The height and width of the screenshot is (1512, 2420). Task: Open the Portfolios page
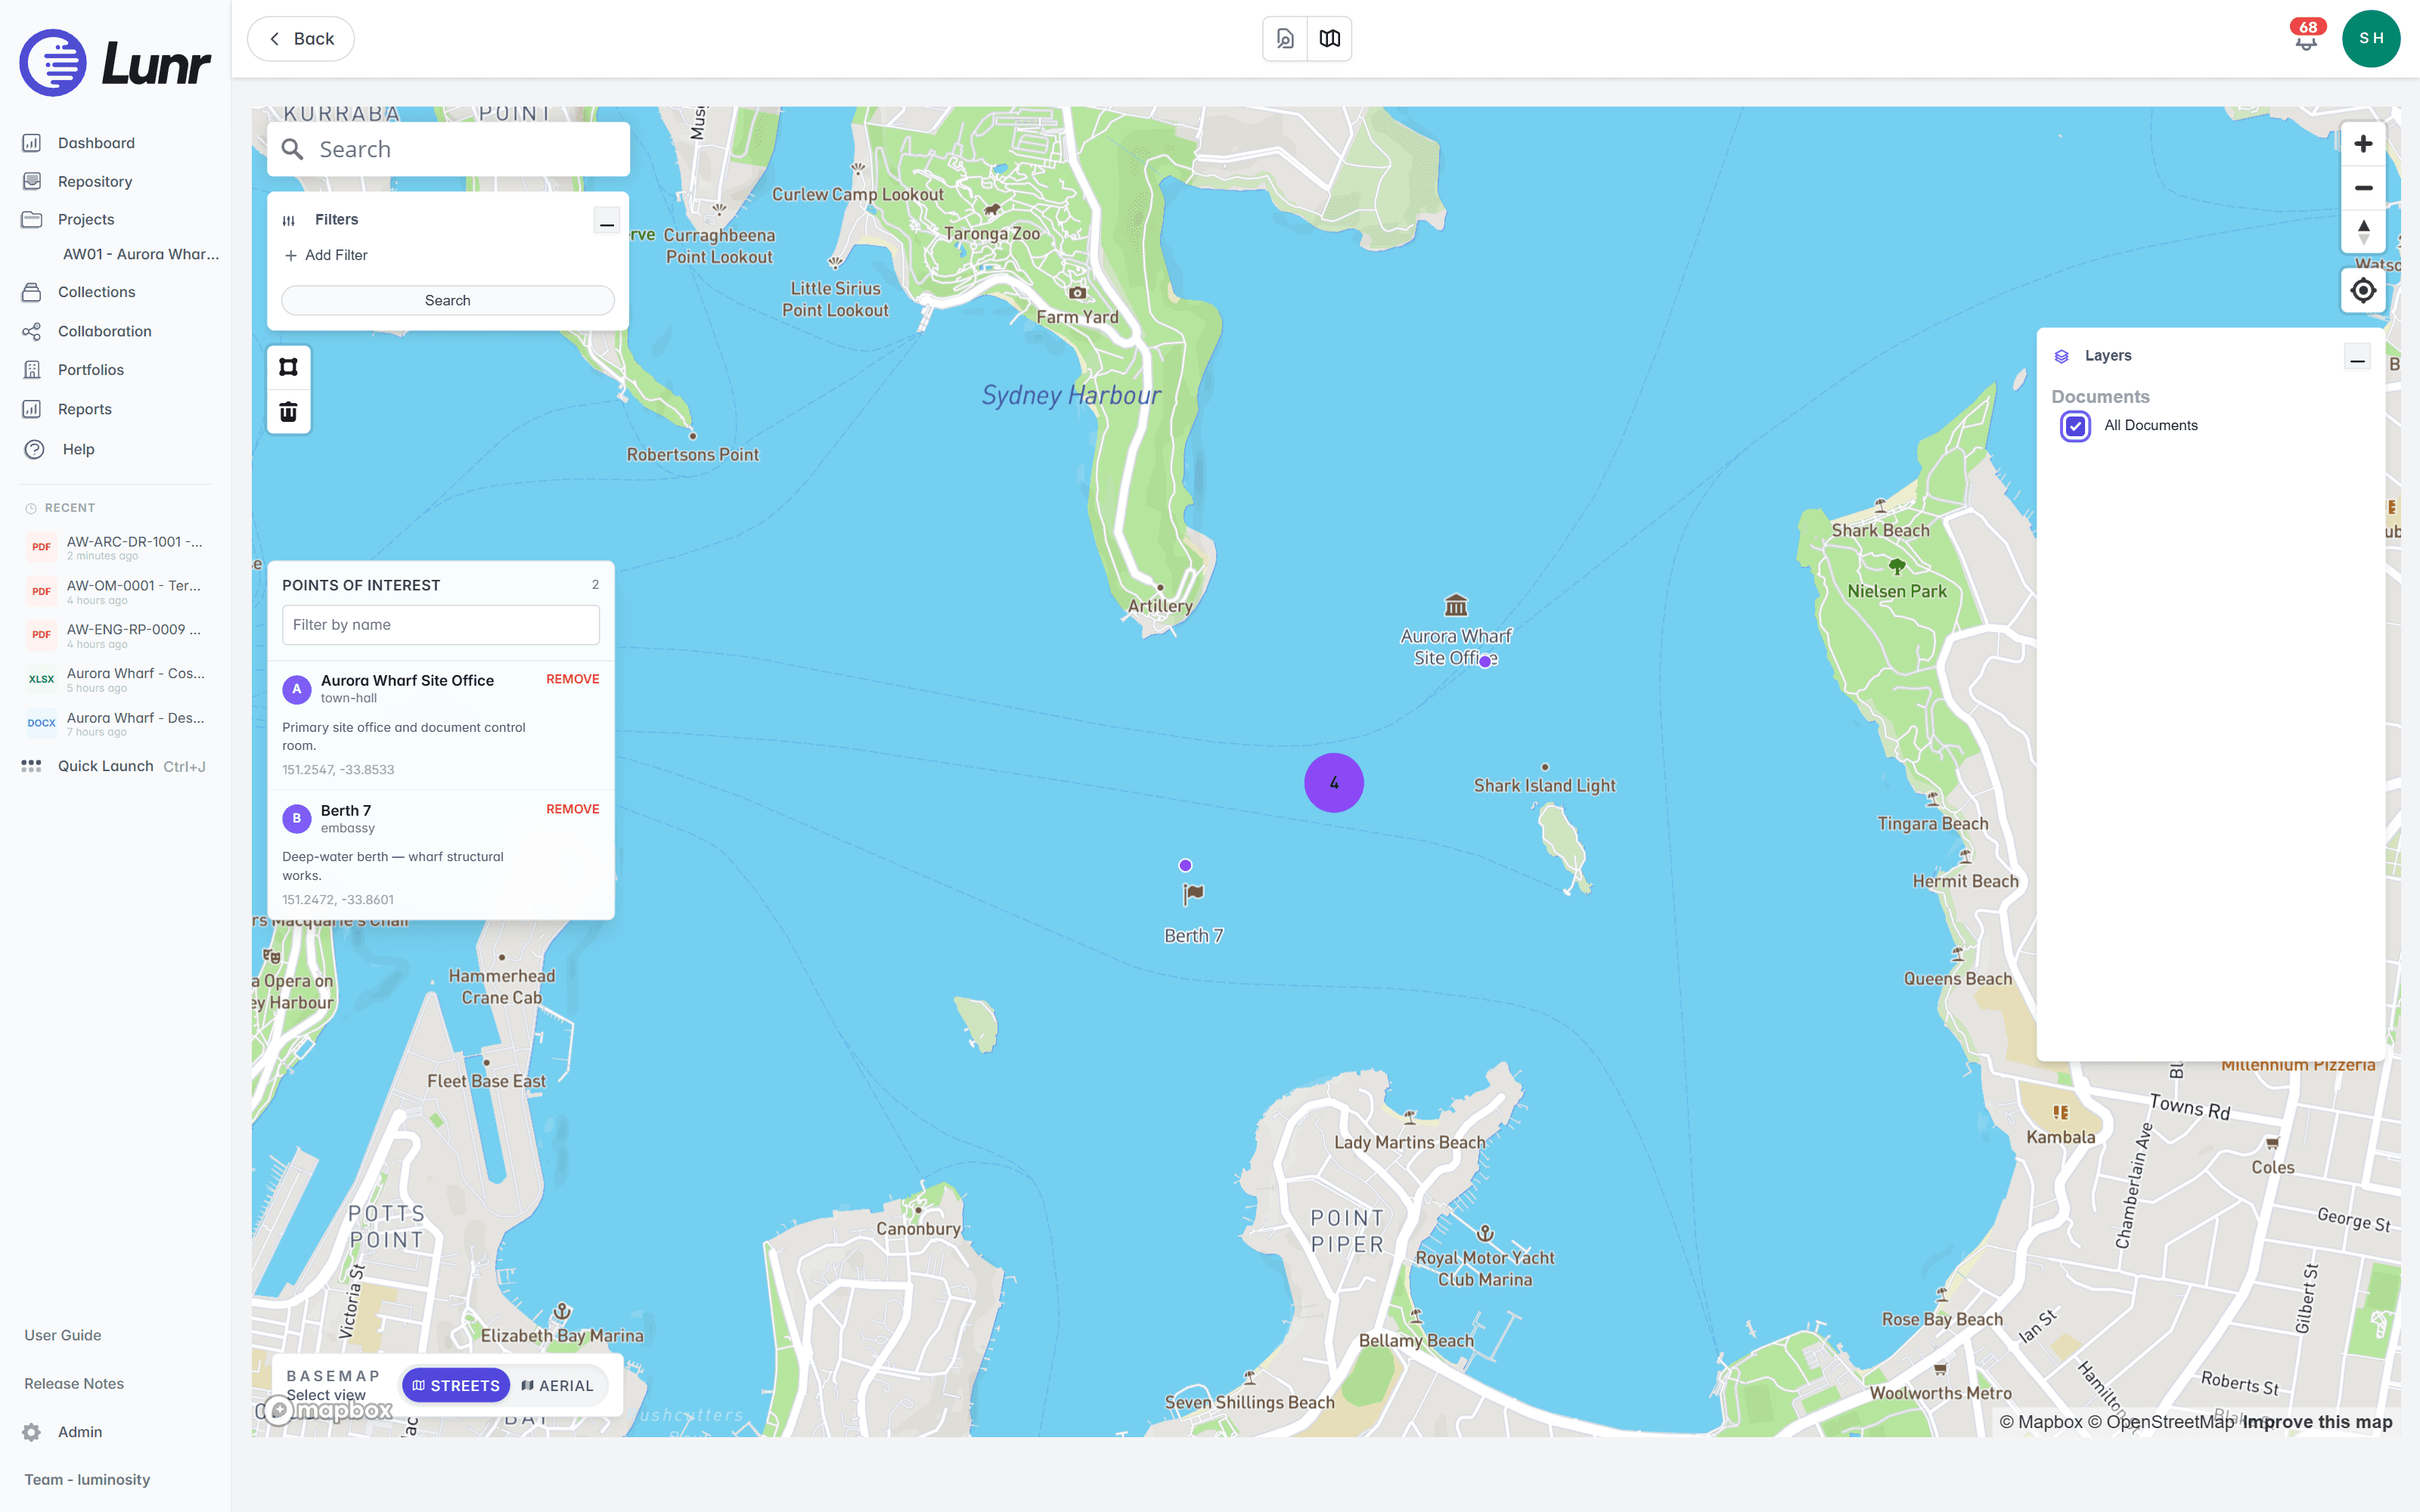coord(91,370)
